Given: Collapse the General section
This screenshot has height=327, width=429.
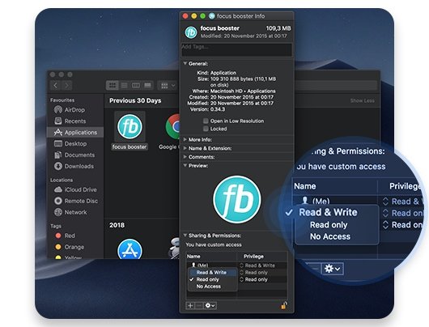Looking at the screenshot, I should click(x=185, y=63).
